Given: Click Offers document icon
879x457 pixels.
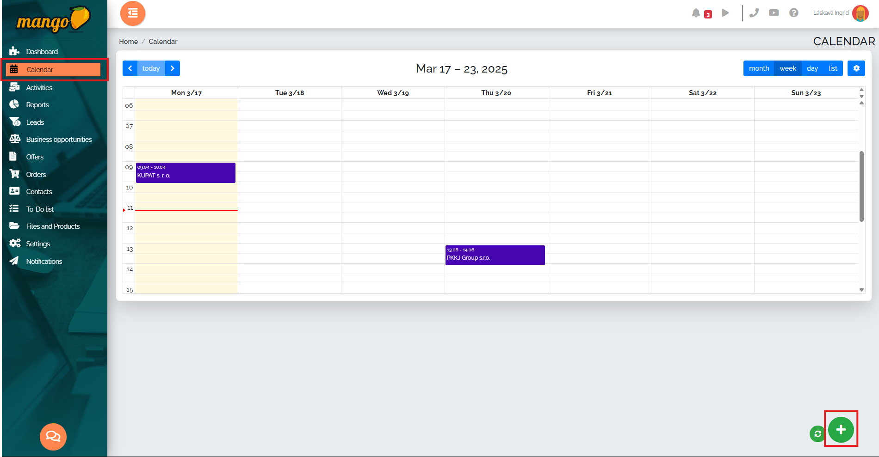Looking at the screenshot, I should pyautogui.click(x=13, y=157).
